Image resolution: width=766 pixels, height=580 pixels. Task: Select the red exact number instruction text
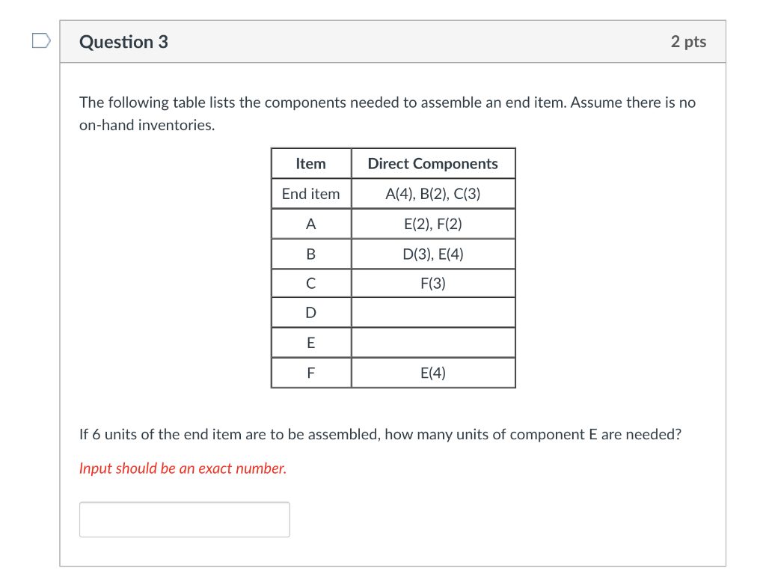(x=182, y=468)
